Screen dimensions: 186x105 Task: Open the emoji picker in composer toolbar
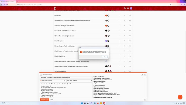(x=65, y=84)
